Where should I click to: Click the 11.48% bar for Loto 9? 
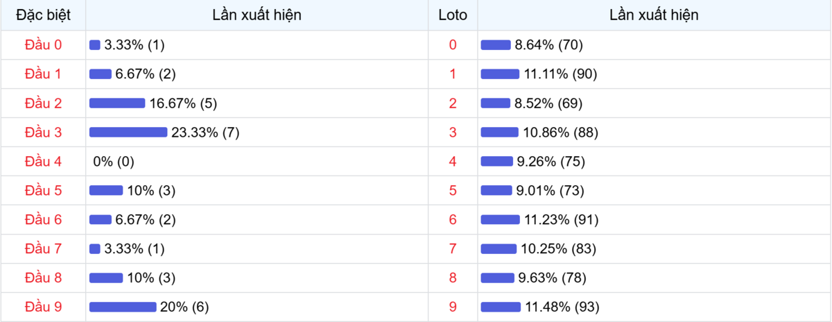501,307
